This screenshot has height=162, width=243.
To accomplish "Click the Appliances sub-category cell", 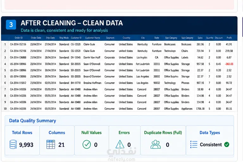I will tap(187, 109).
